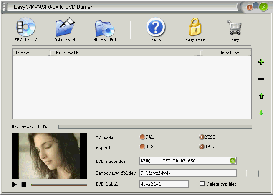This screenshot has height=195, width=273.
Task: Remove a file with the green minus icon
Action: pyautogui.click(x=261, y=79)
